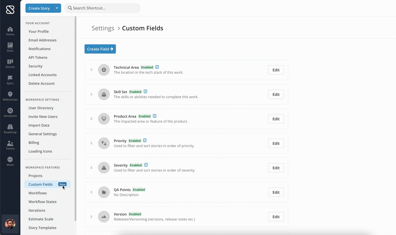Click the Create Story button

coord(39,8)
